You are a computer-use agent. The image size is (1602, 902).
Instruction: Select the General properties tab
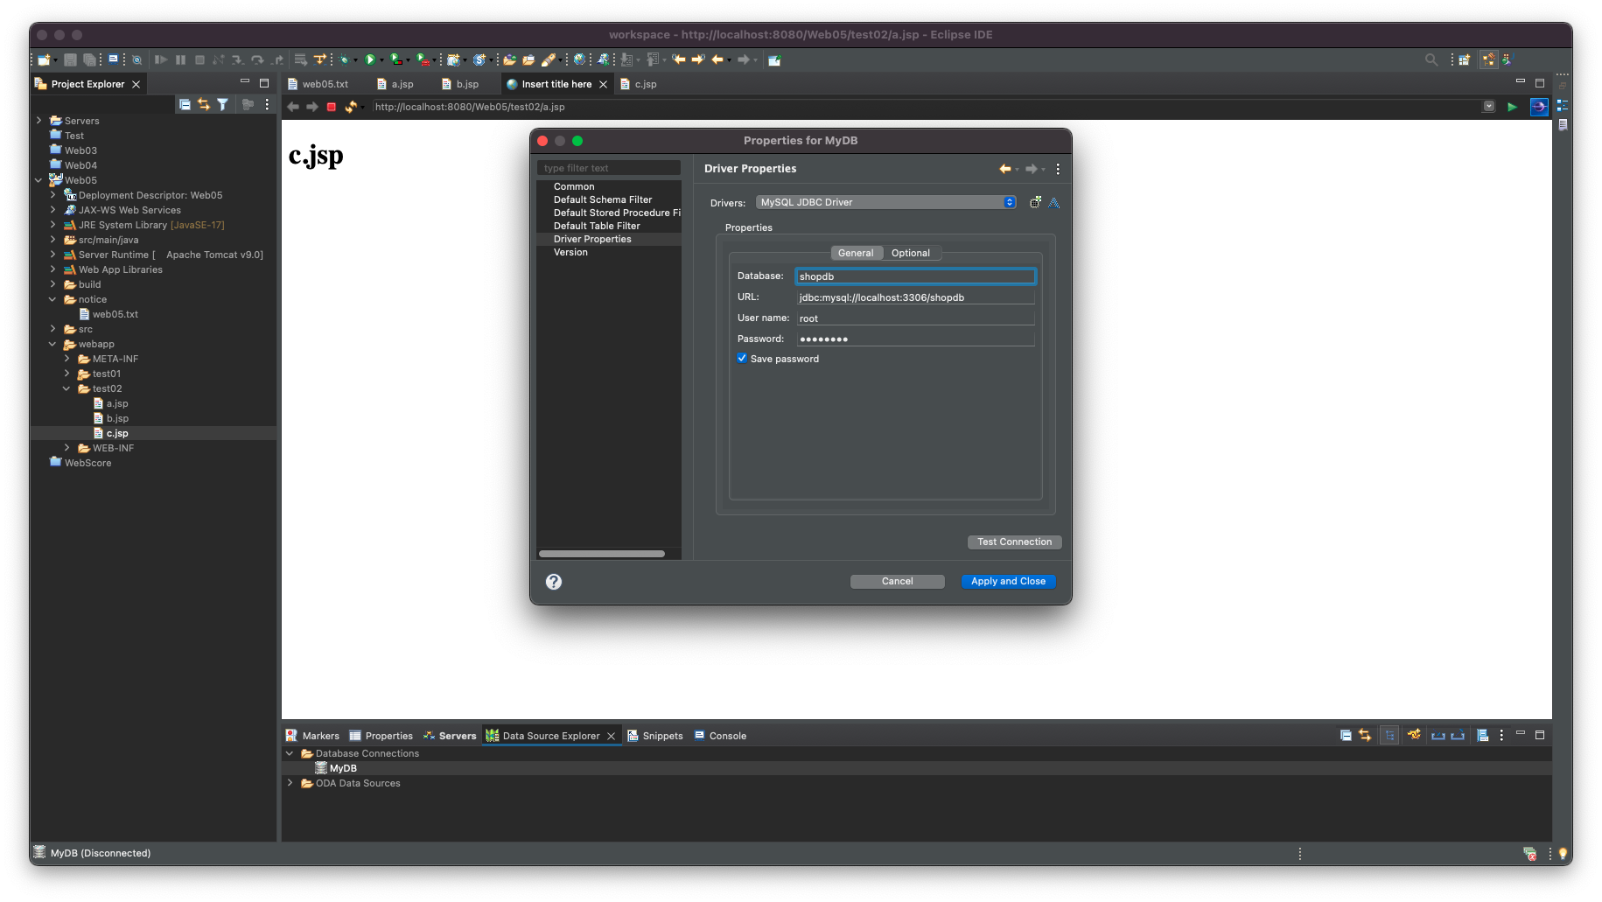click(856, 253)
